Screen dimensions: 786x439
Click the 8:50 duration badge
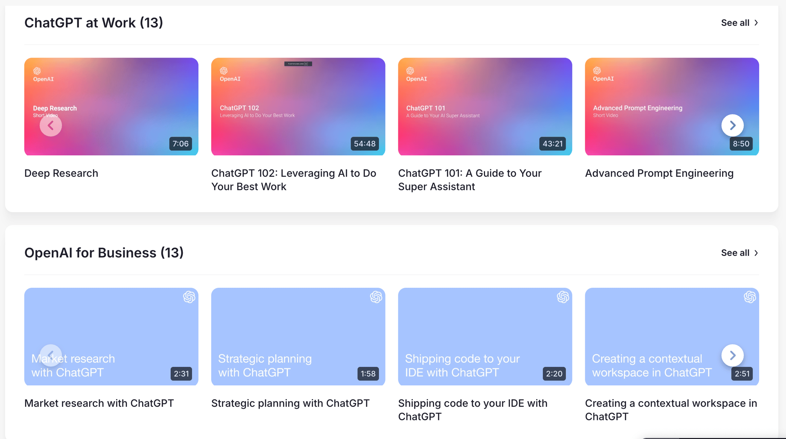[x=741, y=144]
